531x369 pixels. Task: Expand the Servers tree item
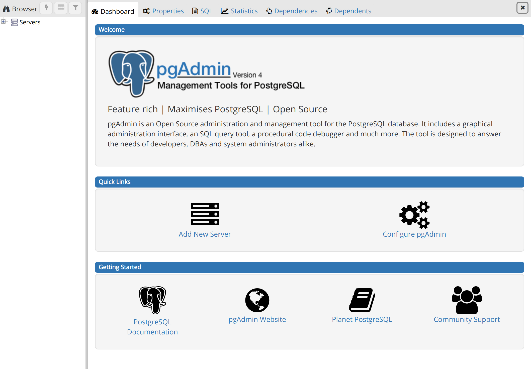coord(4,22)
